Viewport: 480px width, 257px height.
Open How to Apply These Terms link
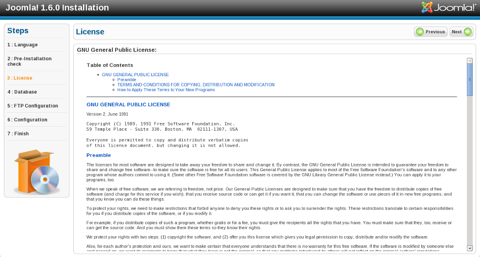tap(166, 90)
